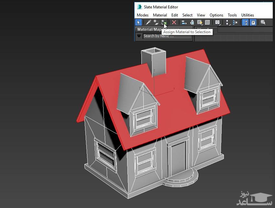Screen dimensions: 275x208
Task: Toggle the Material/Map Browser panel button
Action: [x=245, y=22]
